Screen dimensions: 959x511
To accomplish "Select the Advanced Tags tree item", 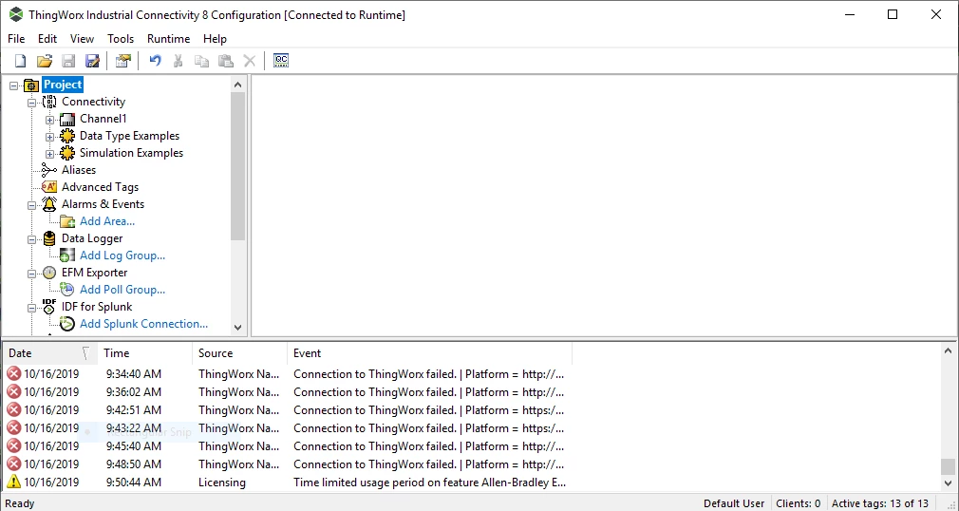I will [100, 187].
